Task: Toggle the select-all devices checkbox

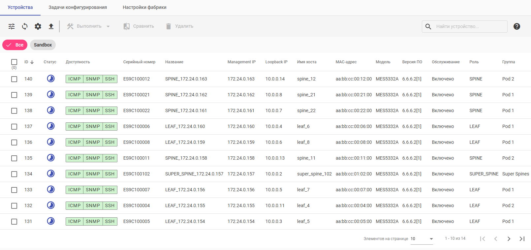Action: [14, 62]
